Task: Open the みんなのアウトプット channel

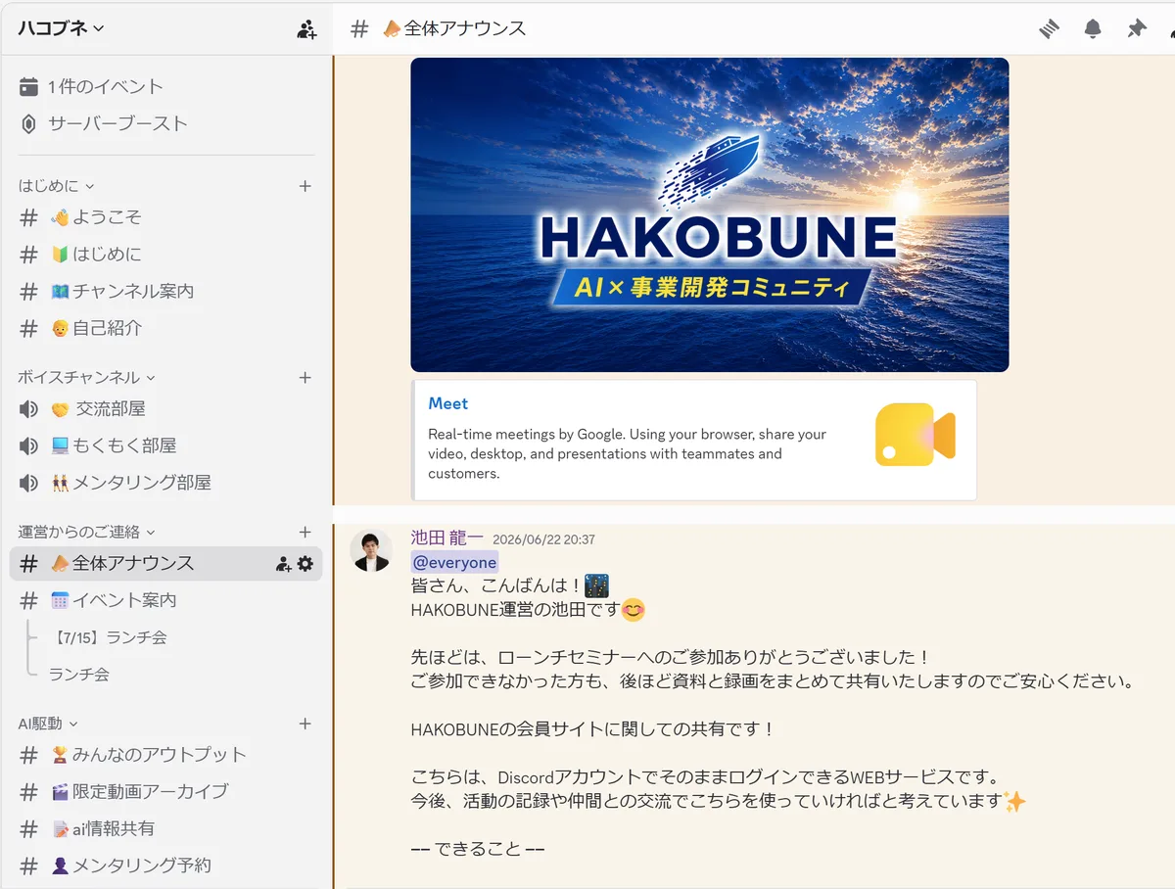Action: pos(166,755)
